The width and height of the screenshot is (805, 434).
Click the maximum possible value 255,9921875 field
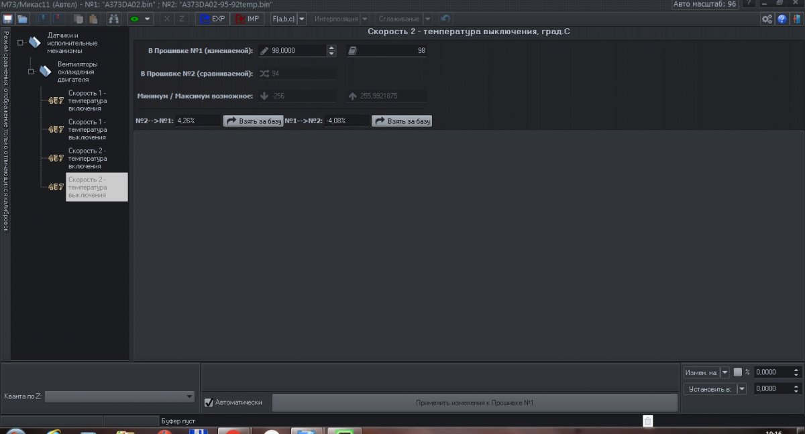pyautogui.click(x=386, y=96)
